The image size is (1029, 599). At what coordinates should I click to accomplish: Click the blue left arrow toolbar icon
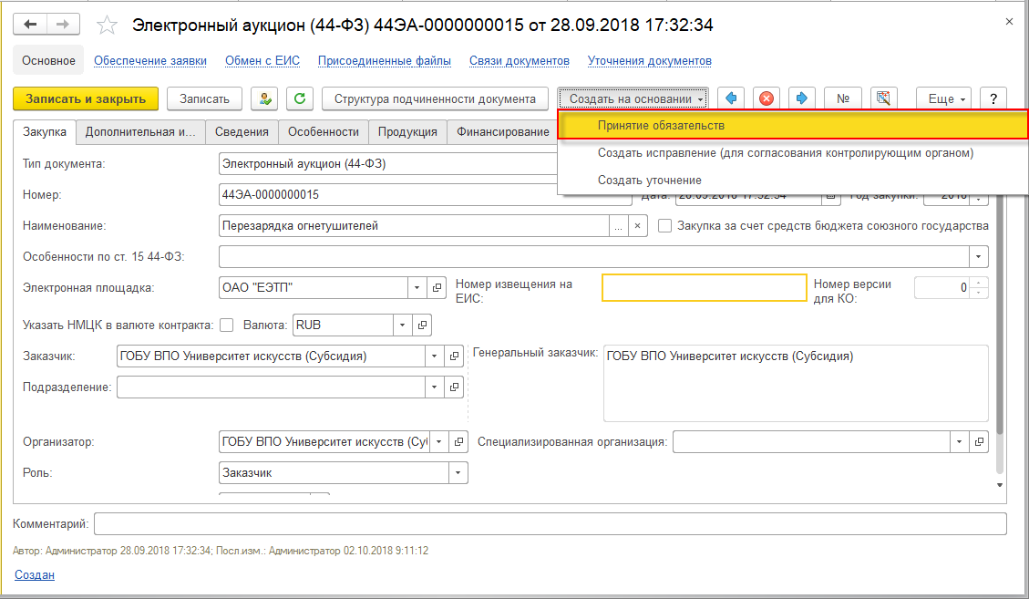coord(731,98)
